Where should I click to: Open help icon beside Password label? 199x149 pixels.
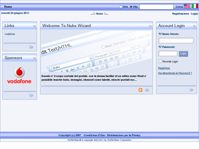160,47
